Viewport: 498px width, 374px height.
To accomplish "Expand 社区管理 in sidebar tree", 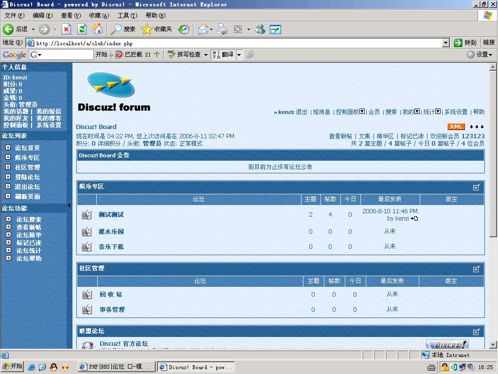I will coord(8,167).
